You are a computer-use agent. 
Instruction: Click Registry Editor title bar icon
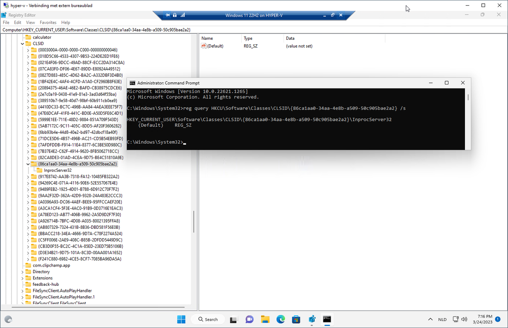click(4, 15)
